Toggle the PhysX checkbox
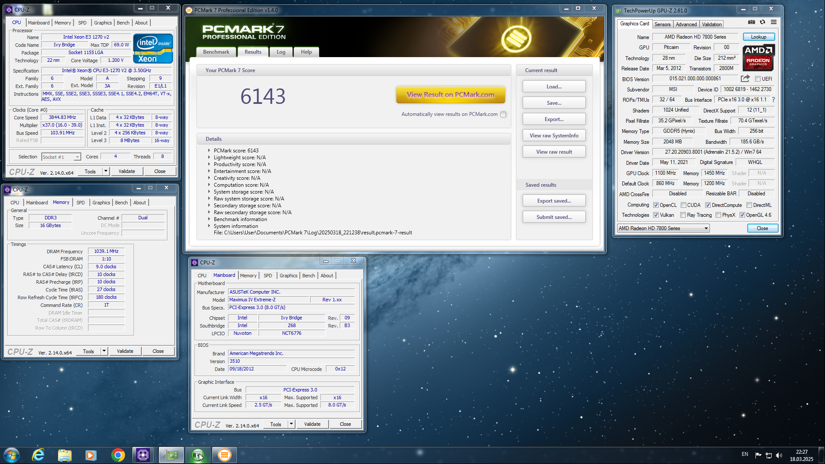Image resolution: width=825 pixels, height=464 pixels. tap(718, 215)
